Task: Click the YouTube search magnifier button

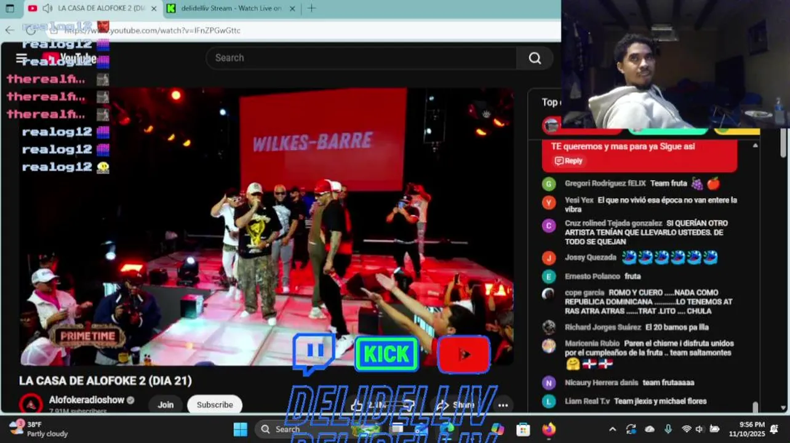Action: click(535, 58)
